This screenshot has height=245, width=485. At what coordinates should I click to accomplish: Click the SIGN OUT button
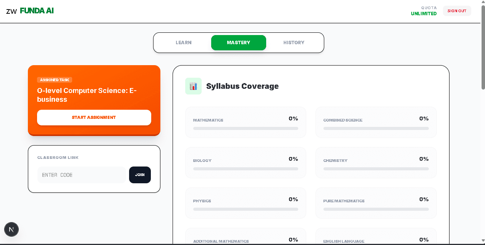click(457, 11)
